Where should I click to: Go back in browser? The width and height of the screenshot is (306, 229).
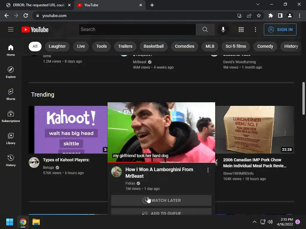pos(7,16)
